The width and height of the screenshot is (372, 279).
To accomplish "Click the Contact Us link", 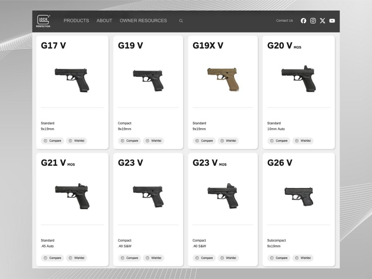I will (x=284, y=21).
